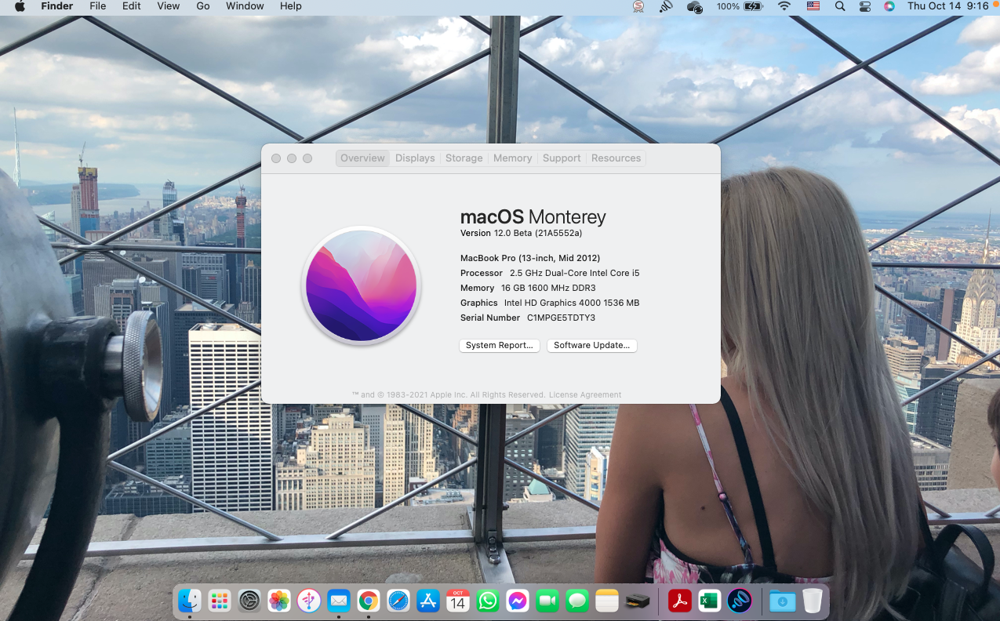The image size is (1000, 621).
Task: Open the License Agreement link
Action: click(585, 395)
